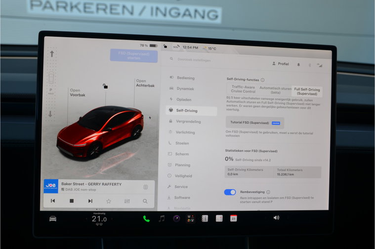375x249 pixels.
Task: Open the calendar app icon
Action: pos(233,218)
